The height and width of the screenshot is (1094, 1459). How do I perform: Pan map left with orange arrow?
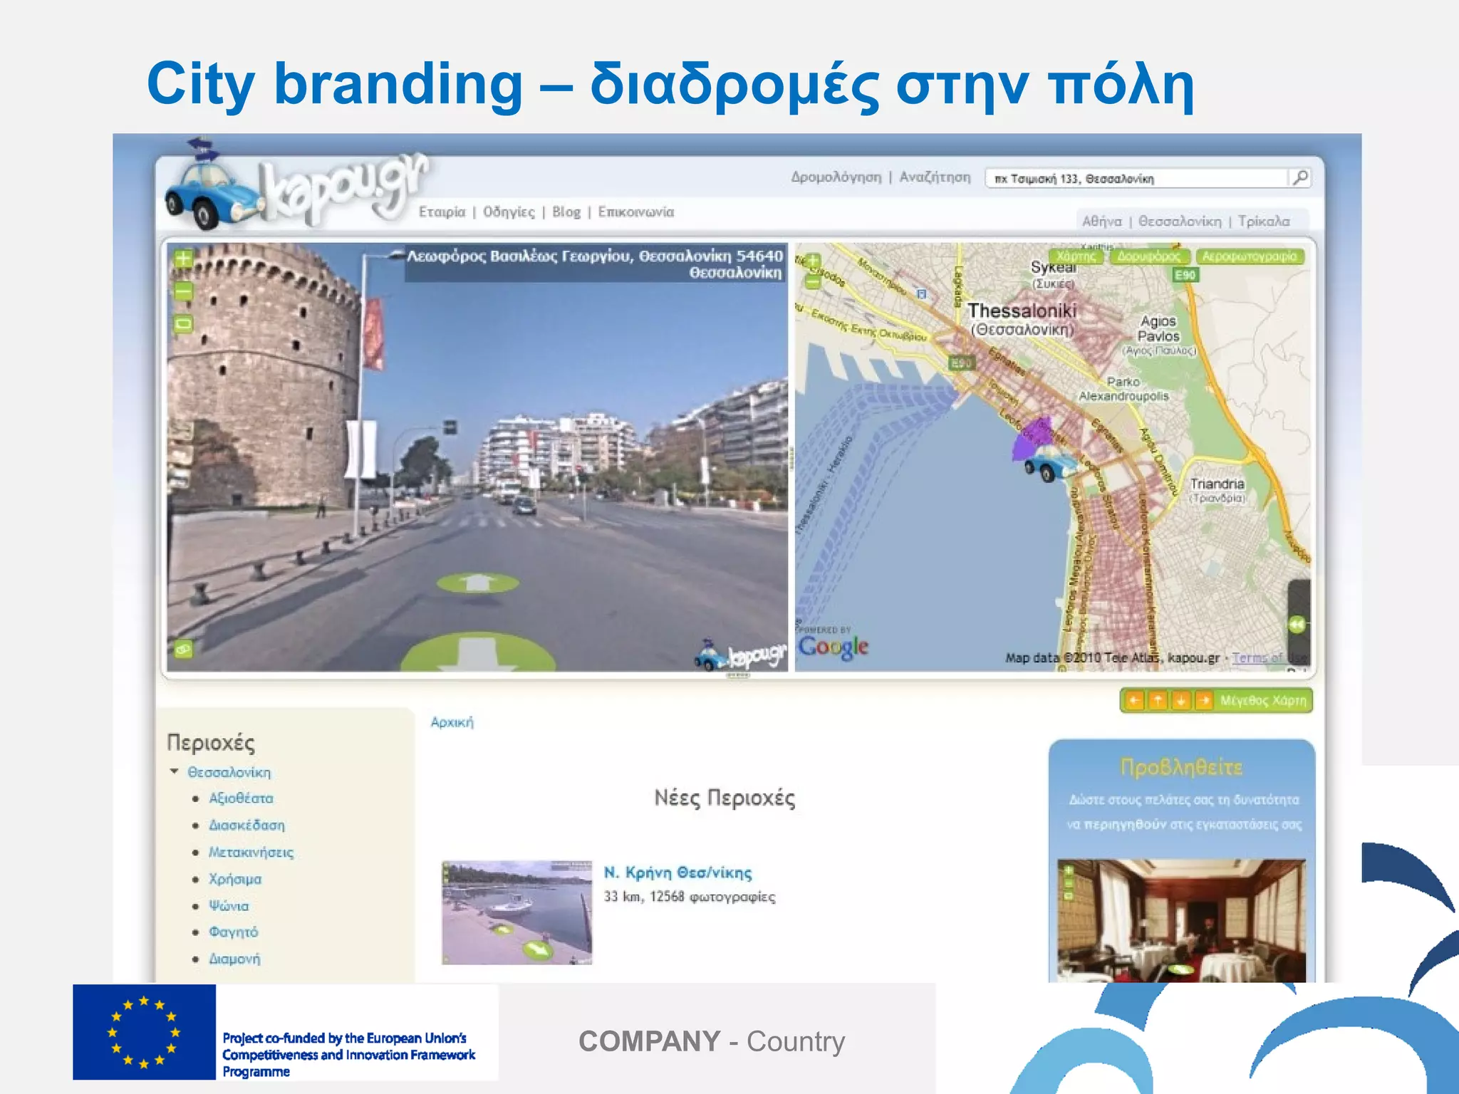tap(1134, 700)
